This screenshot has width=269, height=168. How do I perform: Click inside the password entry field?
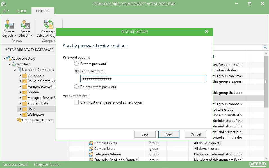point(143,78)
